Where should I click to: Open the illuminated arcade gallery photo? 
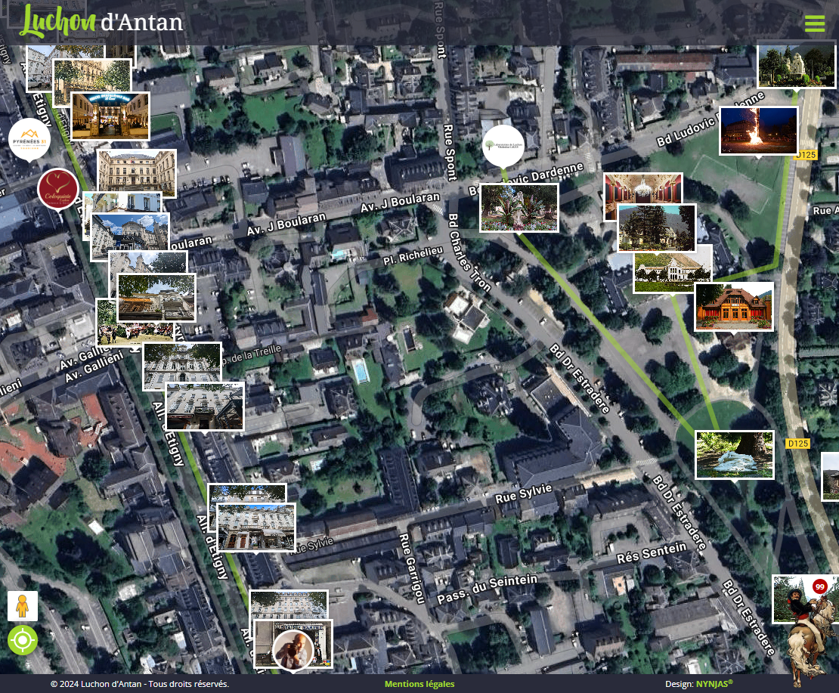[x=110, y=116]
